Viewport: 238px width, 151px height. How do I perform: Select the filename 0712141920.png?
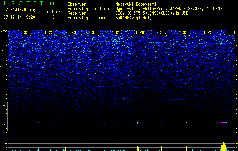click(19, 10)
